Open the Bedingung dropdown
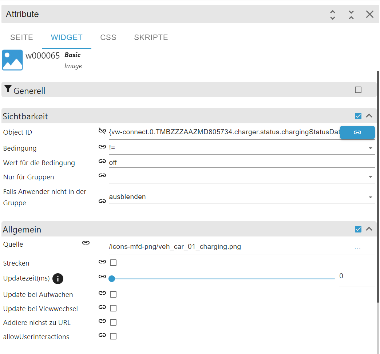Screen dimensions: 380x354 click(x=371, y=148)
